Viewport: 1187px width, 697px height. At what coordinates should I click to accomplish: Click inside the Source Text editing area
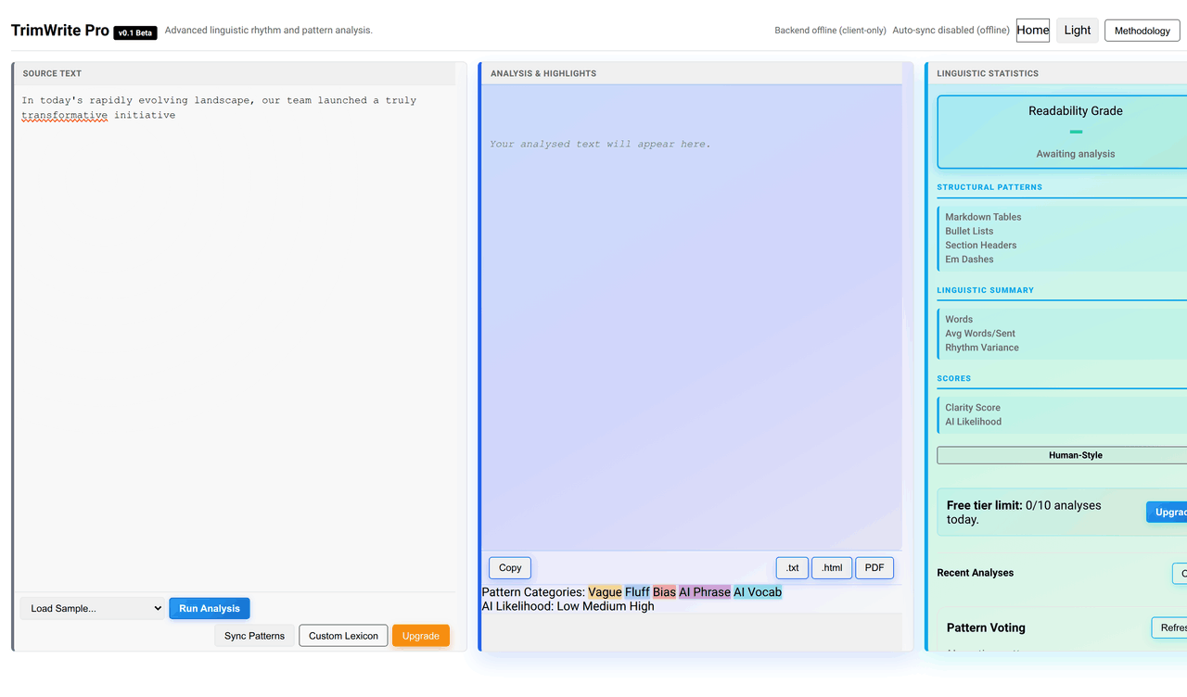pos(232,278)
